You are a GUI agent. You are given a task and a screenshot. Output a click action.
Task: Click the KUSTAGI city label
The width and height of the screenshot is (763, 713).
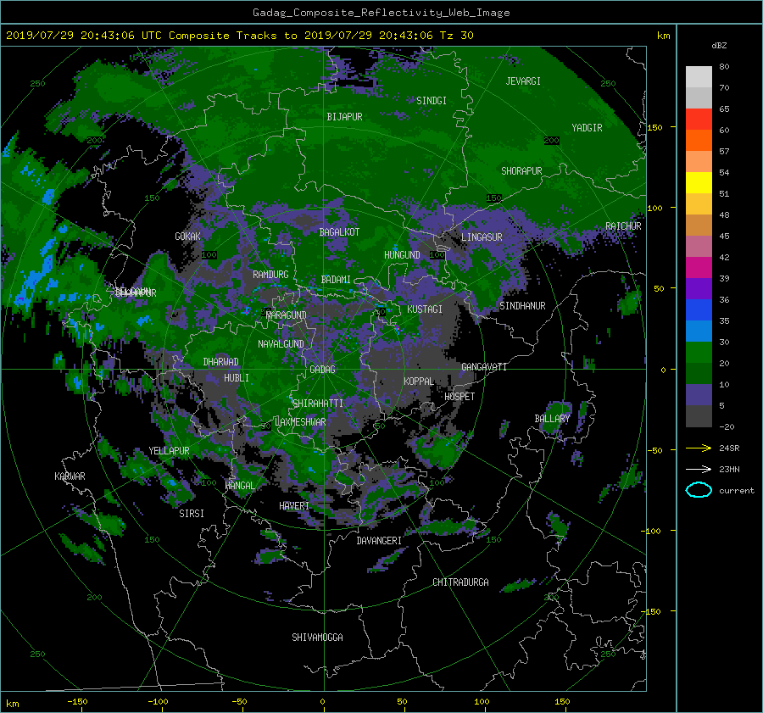click(x=425, y=309)
